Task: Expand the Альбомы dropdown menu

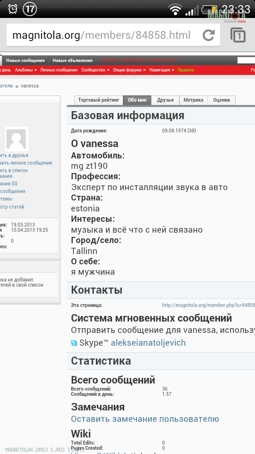Action: (25, 70)
